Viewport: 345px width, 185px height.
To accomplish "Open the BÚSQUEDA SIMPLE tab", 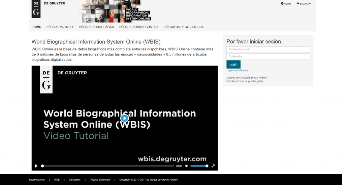I will pyautogui.click(x=60, y=27).
